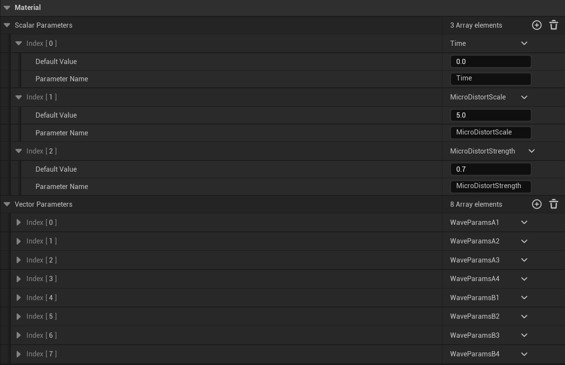Collapse the Vector Parameters array
Image resolution: width=565 pixels, height=365 pixels.
tap(7, 205)
